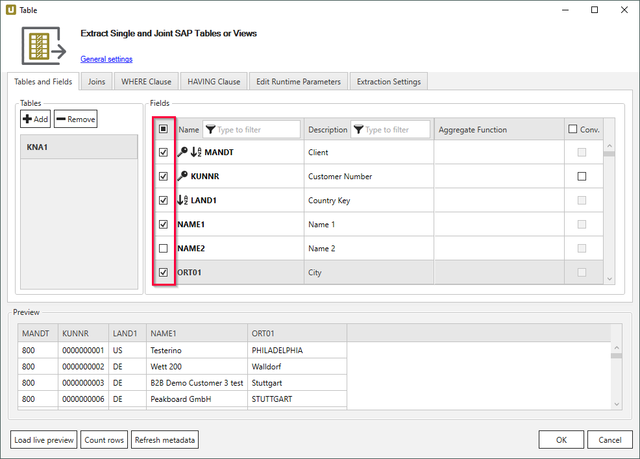Click the Description filter input field
640x459 pixels.
(x=391, y=129)
